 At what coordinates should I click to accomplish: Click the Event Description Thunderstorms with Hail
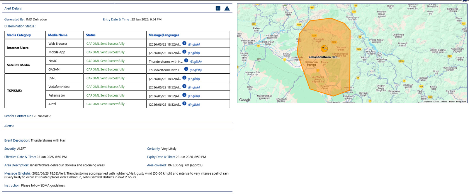pos(35,140)
